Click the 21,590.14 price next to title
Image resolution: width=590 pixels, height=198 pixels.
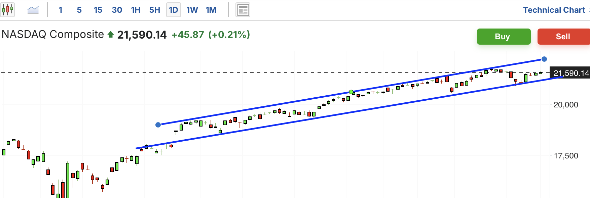tap(142, 35)
